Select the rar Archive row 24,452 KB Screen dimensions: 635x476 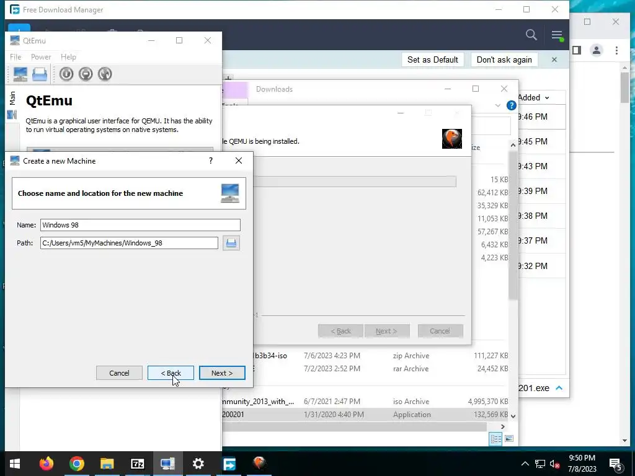point(365,369)
